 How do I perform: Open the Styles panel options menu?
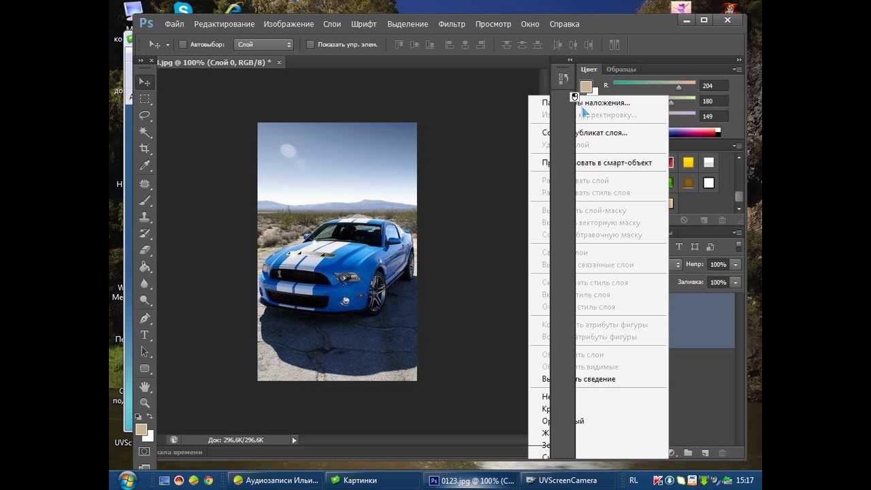pos(737,146)
